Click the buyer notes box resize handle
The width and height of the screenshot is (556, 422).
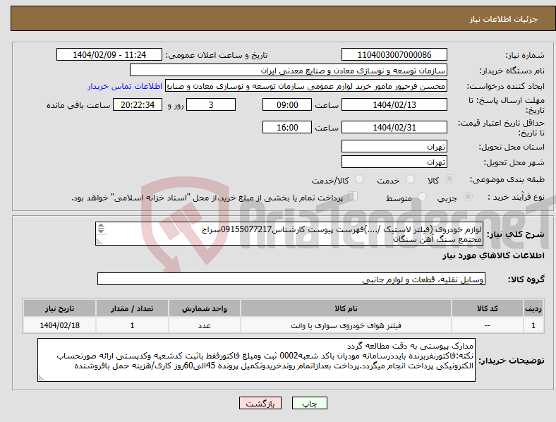tap(41, 378)
